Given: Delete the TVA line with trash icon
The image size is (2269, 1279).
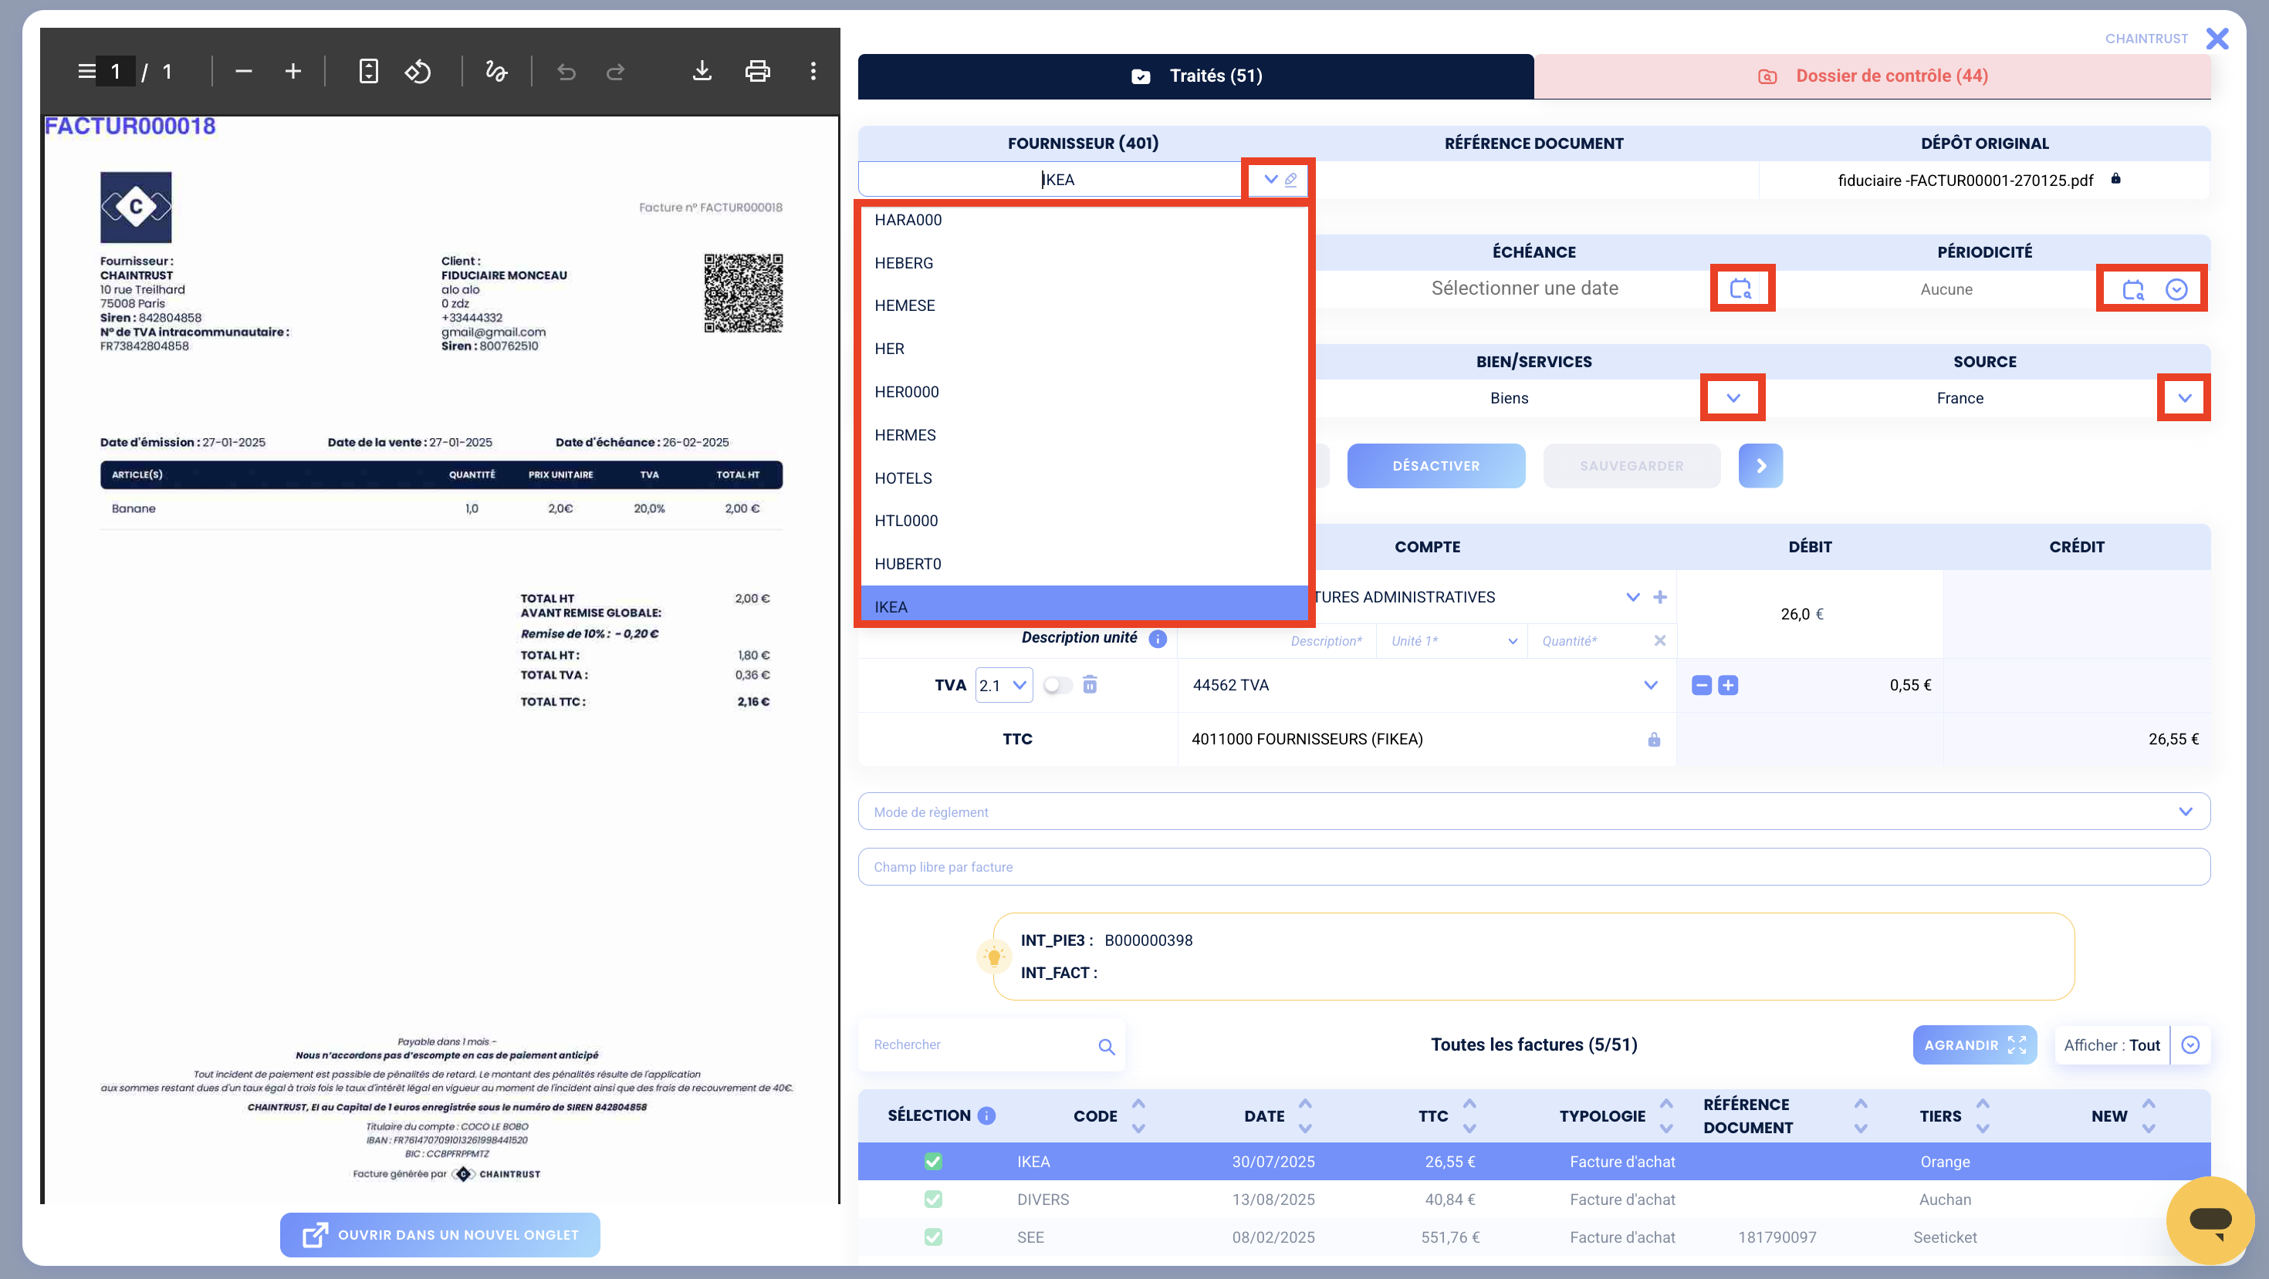Looking at the screenshot, I should coord(1090,685).
